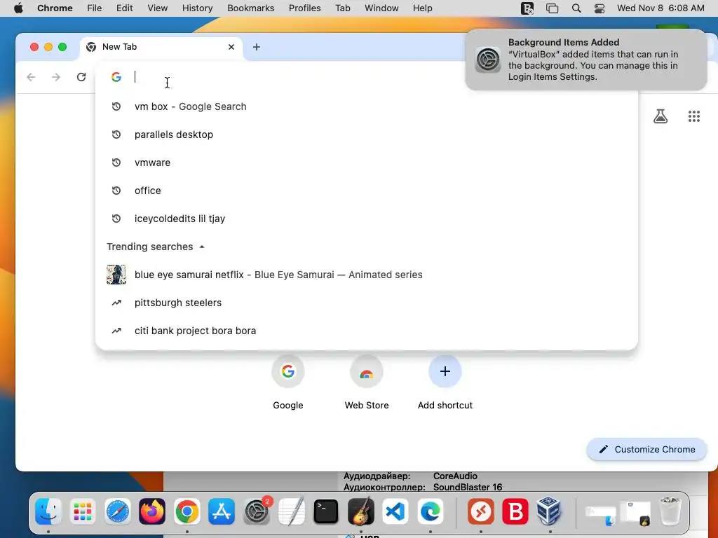Open Finder from the Dock

point(48,511)
